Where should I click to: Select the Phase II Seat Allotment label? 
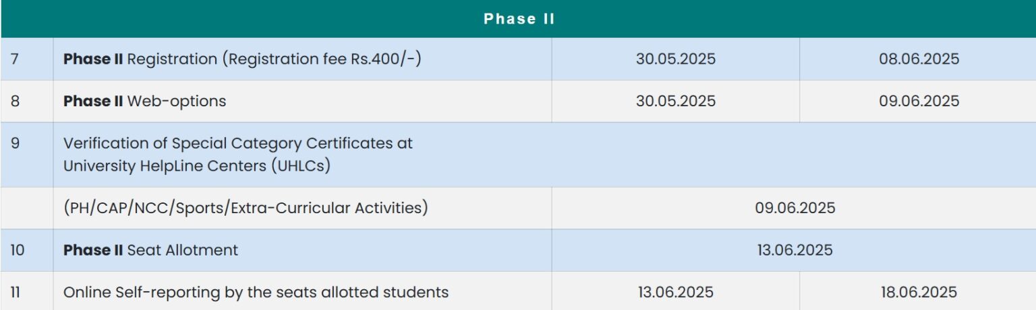(150, 250)
